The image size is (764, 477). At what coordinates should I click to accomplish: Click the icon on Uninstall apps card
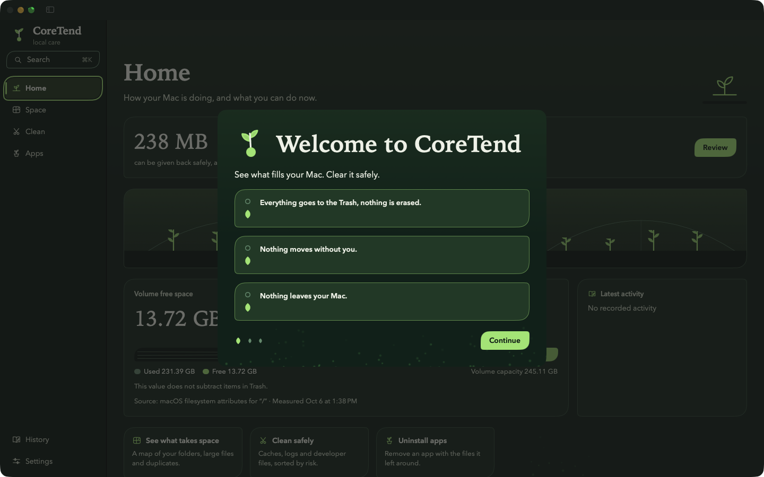coord(389,440)
